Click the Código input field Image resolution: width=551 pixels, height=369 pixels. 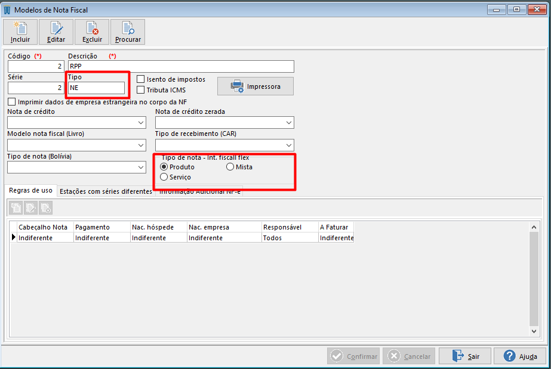coord(36,66)
